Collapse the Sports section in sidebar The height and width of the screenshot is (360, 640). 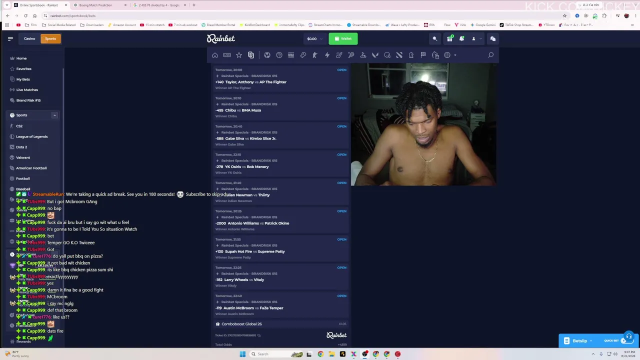point(54,115)
